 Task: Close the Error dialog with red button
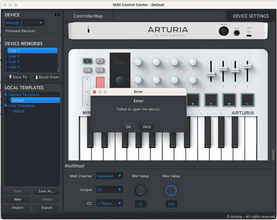click(94, 92)
